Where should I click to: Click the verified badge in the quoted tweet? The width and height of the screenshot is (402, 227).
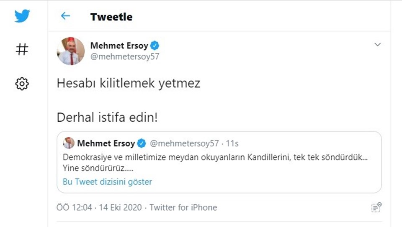click(x=142, y=144)
